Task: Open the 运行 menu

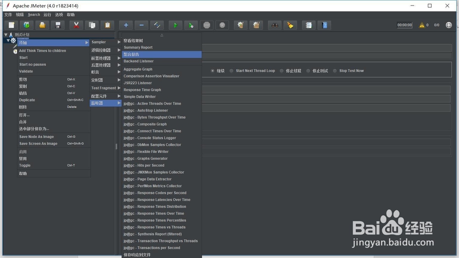Action: [x=47, y=15]
